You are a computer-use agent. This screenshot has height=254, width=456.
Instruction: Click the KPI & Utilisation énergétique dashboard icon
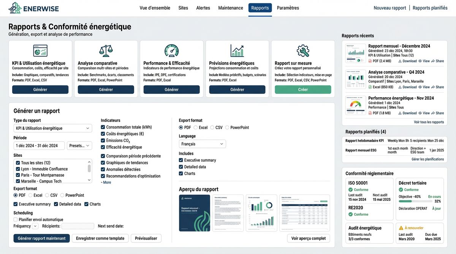click(x=40, y=50)
